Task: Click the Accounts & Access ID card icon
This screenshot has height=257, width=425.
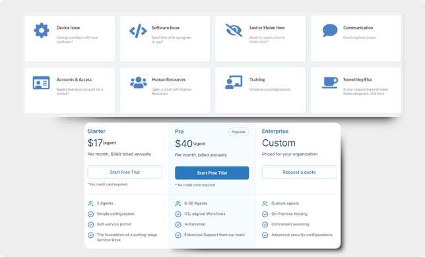Action: point(41,83)
